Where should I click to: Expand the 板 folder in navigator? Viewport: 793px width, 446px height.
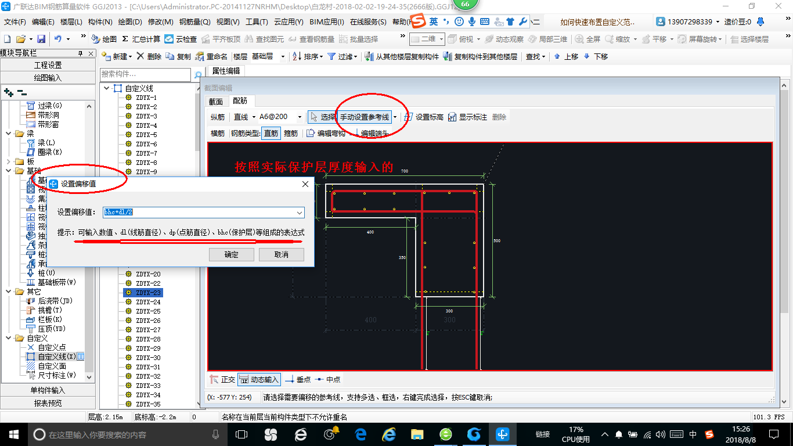pos(8,161)
